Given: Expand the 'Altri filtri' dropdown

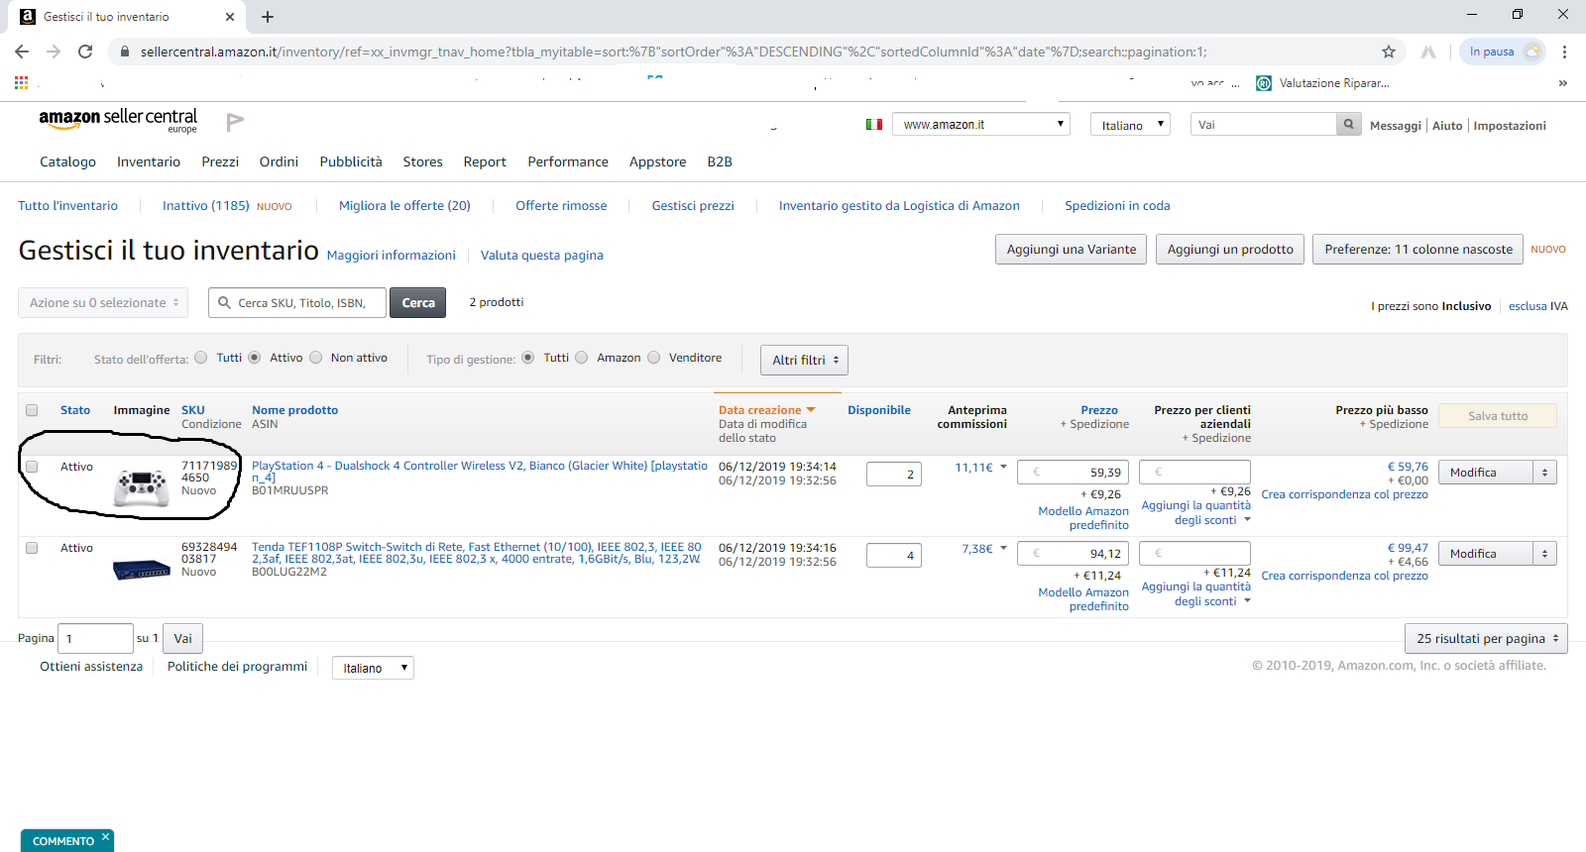Looking at the screenshot, I should 804,360.
